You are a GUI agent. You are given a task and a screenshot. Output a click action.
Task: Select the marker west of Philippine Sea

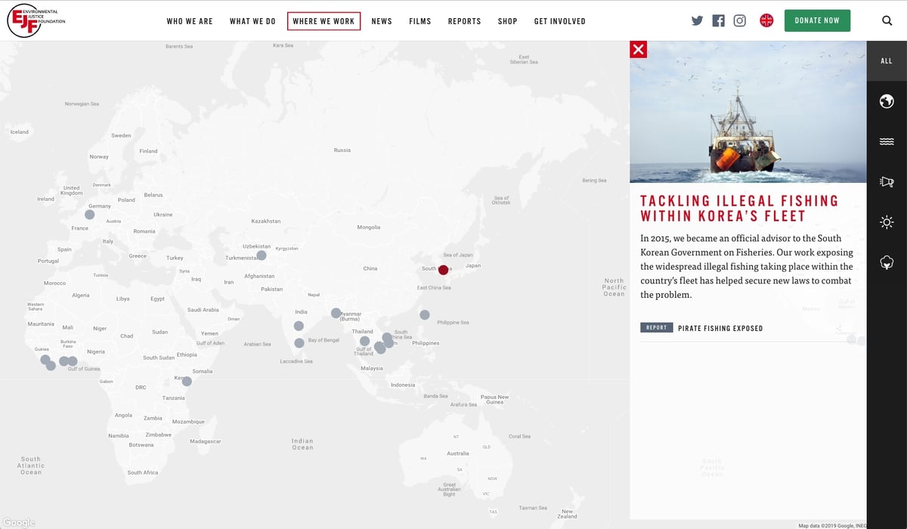[425, 314]
